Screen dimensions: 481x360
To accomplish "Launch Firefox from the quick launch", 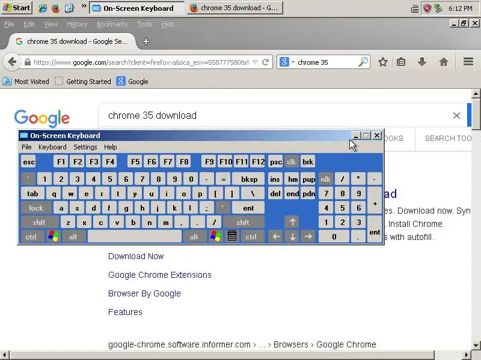I will 55,8.
